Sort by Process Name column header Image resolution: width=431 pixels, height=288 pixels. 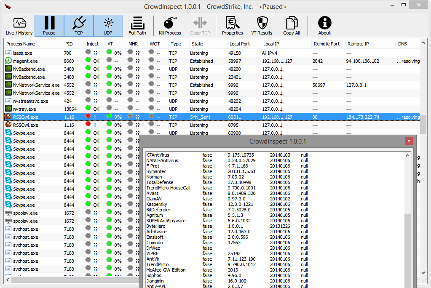21,44
